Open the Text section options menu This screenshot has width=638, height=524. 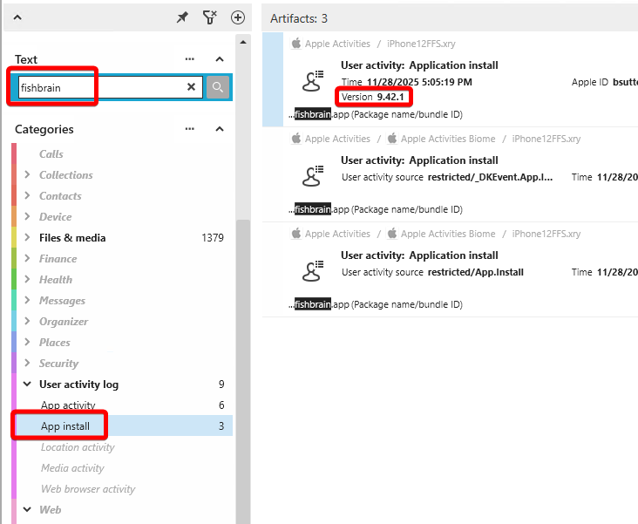(x=190, y=59)
